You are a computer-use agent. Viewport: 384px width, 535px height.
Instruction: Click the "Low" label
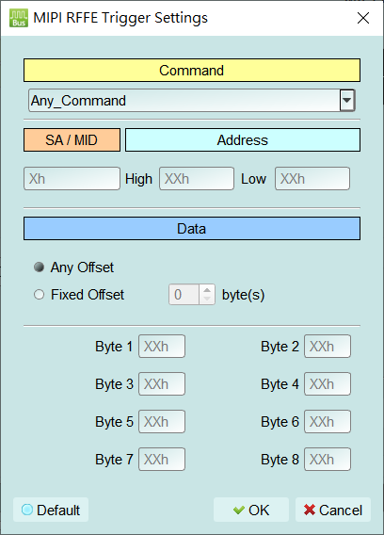coord(253,179)
